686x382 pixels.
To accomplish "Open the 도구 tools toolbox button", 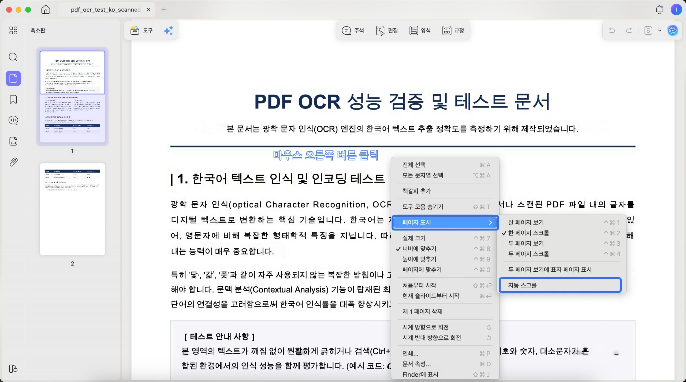I will 141,31.
